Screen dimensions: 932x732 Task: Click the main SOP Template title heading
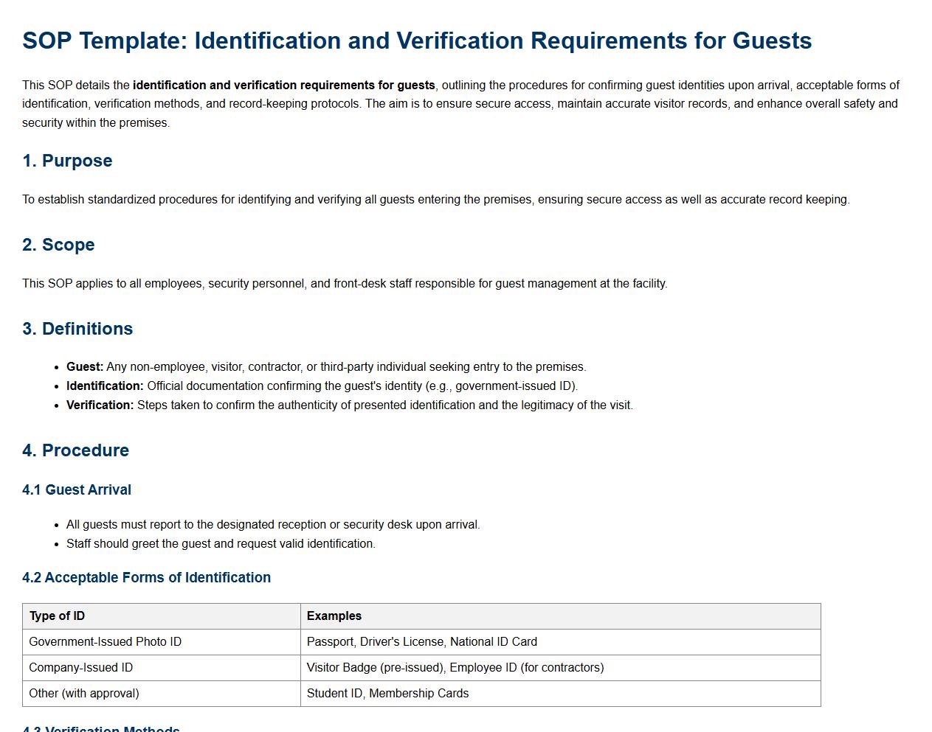tap(417, 41)
